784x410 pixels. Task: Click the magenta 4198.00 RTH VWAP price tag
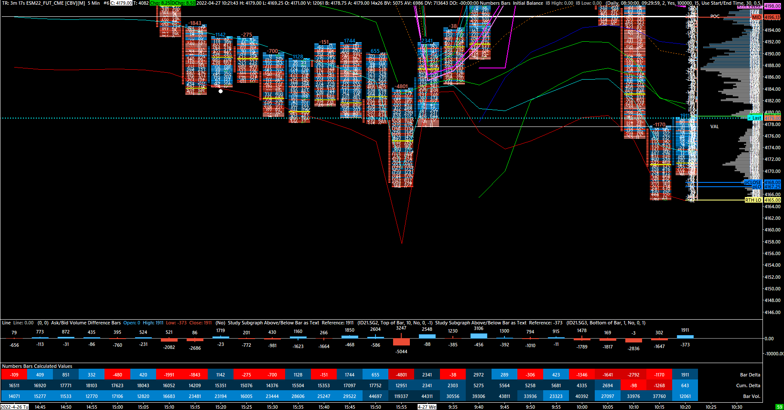point(772,6)
